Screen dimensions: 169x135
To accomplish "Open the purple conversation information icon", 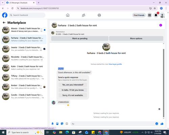I will (161, 25).
